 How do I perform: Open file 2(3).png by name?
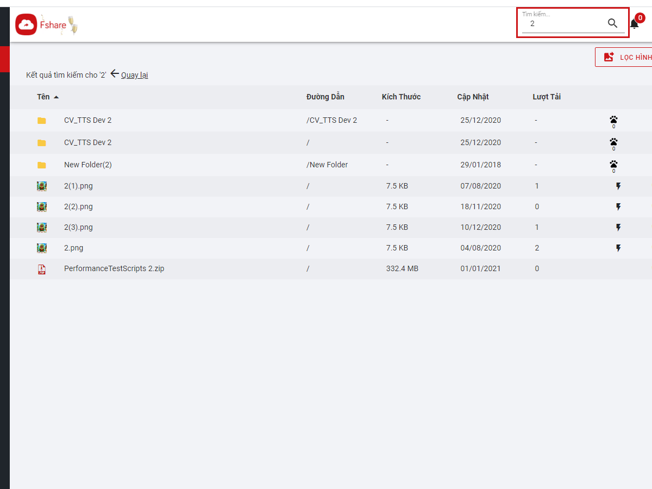click(78, 228)
